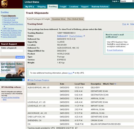
Task: Click the arrow icon beside Learn more
Action: 23,80
